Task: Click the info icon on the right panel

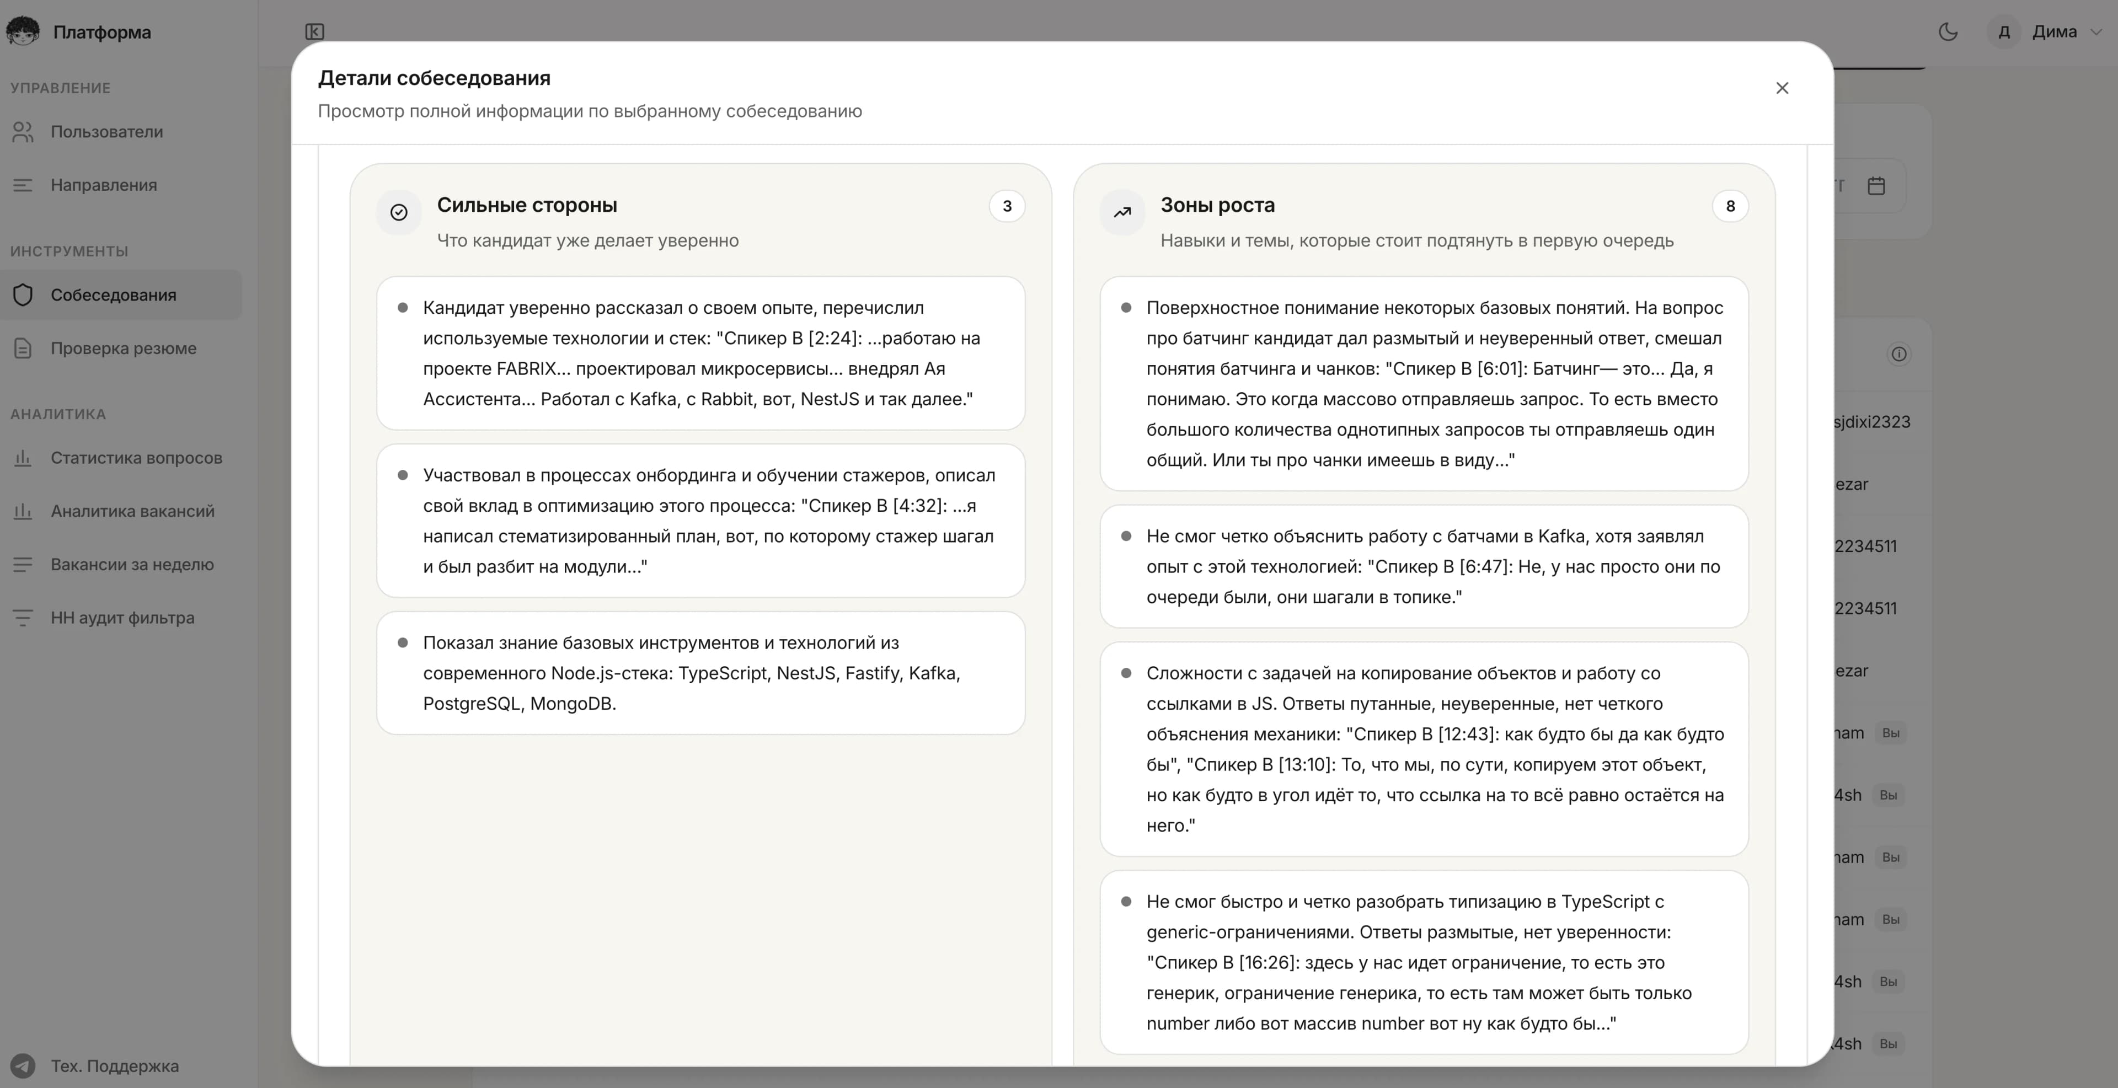Action: point(1899,353)
